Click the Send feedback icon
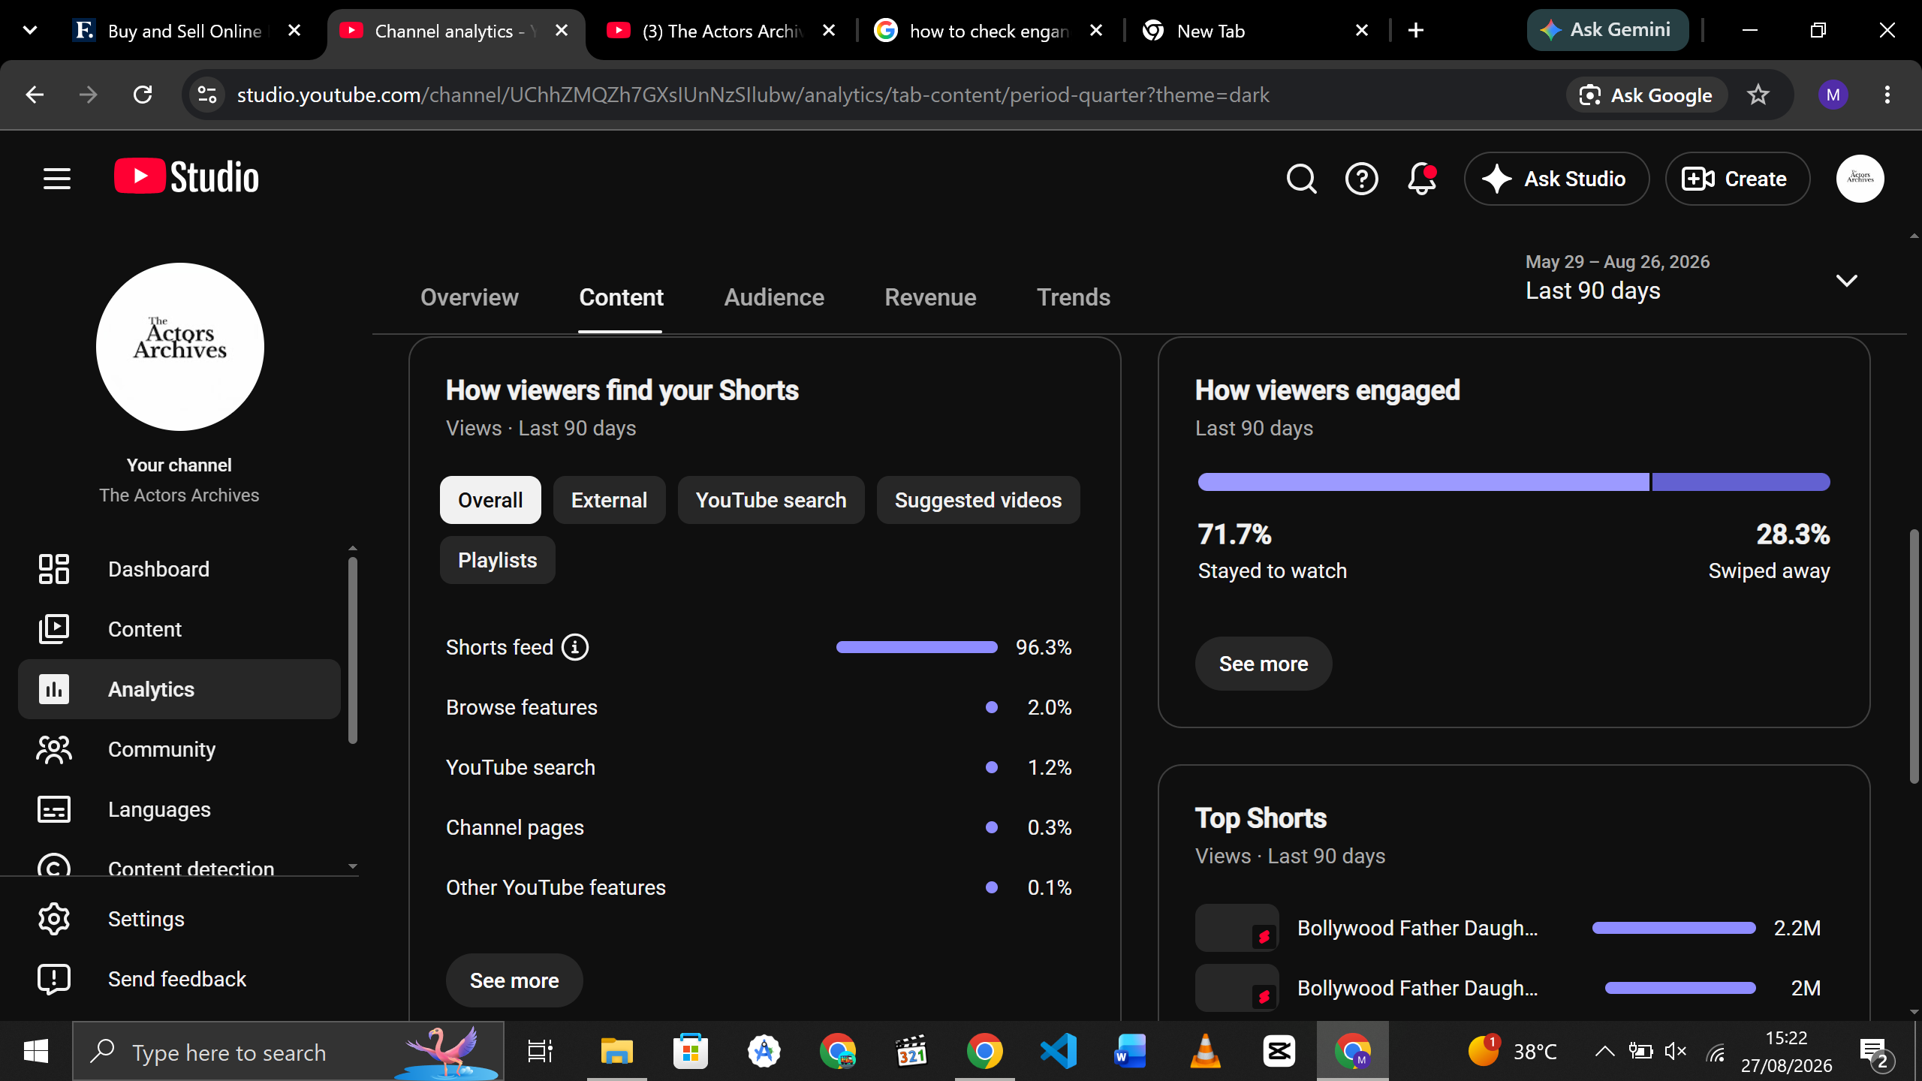The height and width of the screenshot is (1081, 1922). coord(54,979)
